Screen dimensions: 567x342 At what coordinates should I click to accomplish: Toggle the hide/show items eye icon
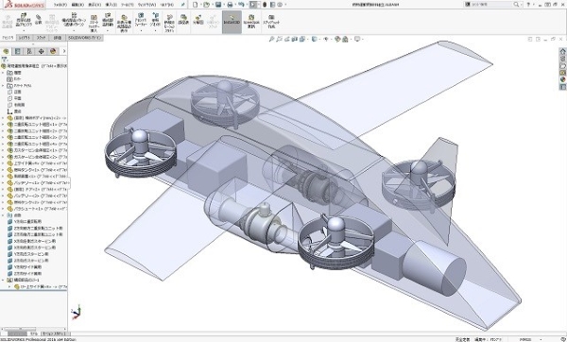(326, 39)
